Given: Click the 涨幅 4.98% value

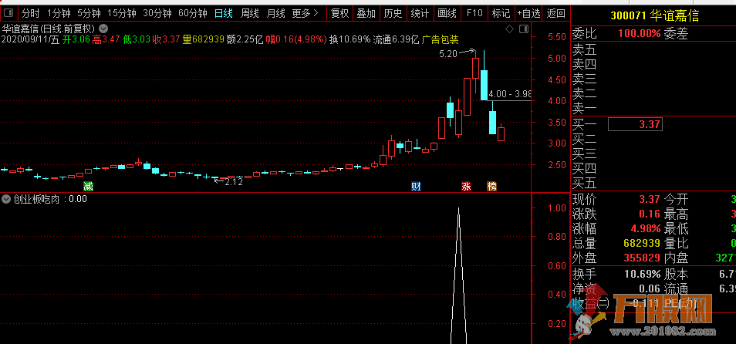Looking at the screenshot, I should 646,229.
